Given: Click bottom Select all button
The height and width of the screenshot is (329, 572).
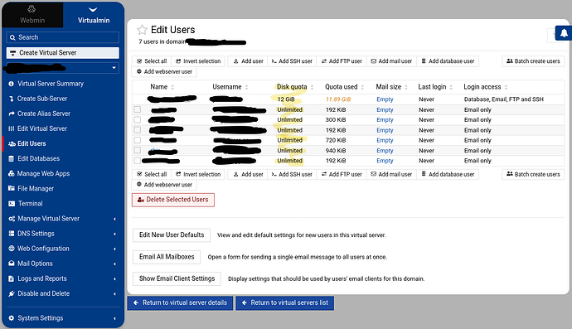Looking at the screenshot, I should tap(152, 174).
